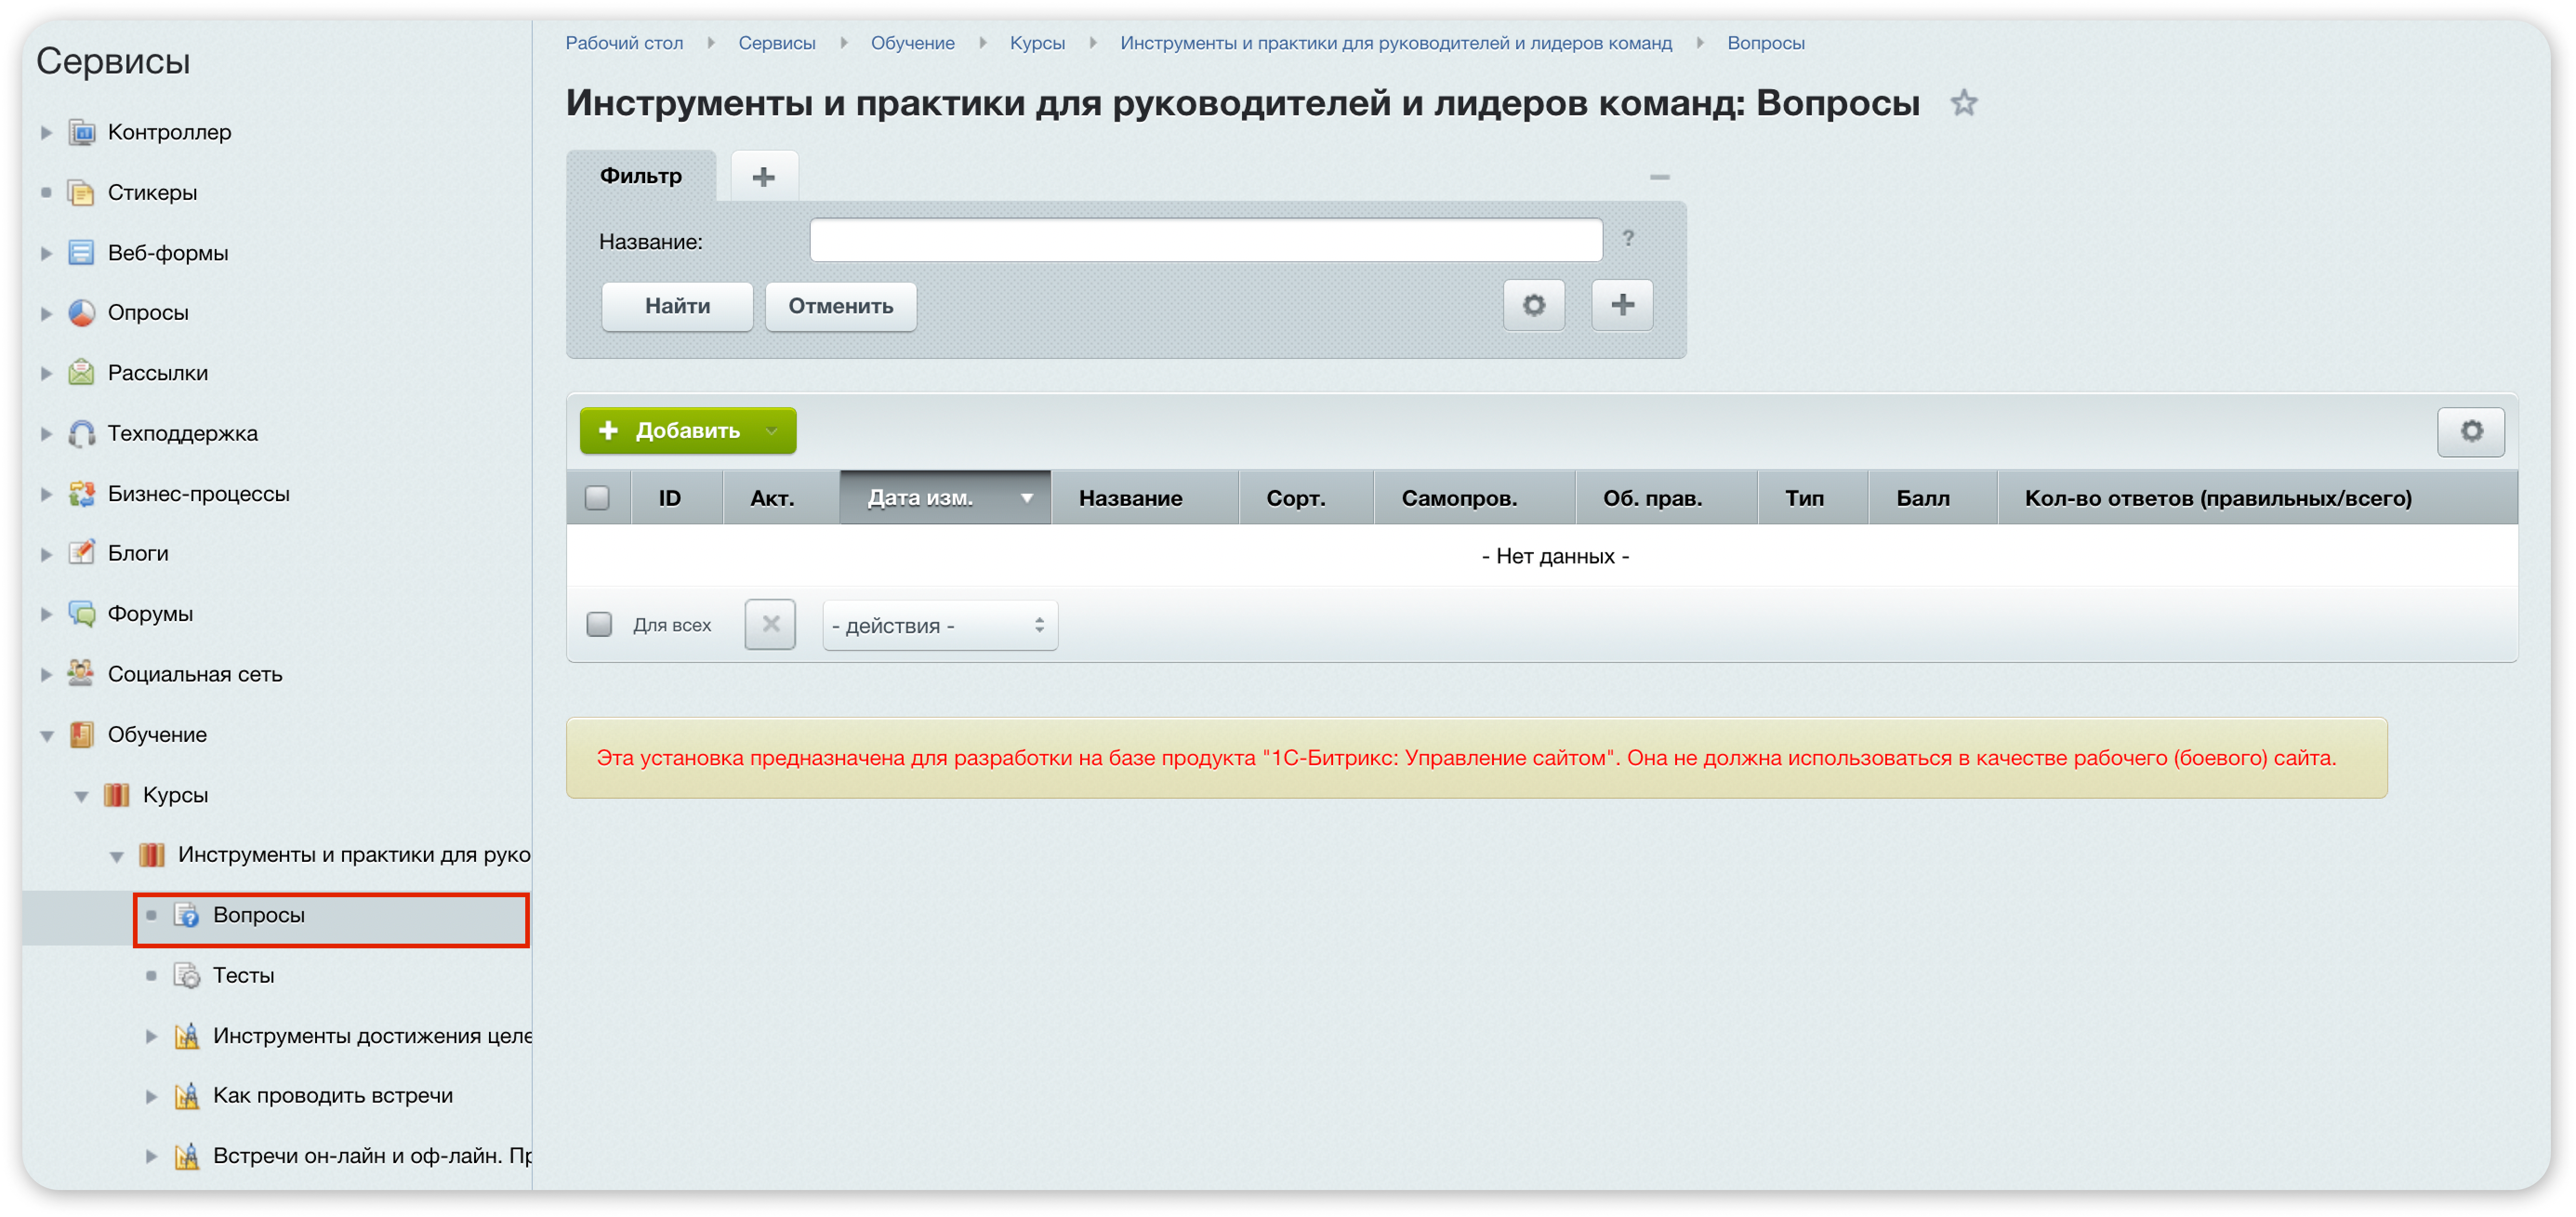Toggle the select-all checkbox in table header
The width and height of the screenshot is (2576, 1217).
[597, 497]
